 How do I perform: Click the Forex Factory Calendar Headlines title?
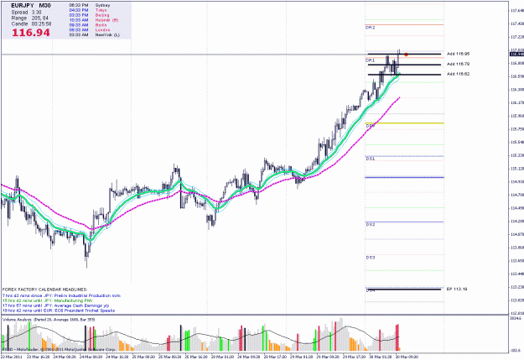44,290
